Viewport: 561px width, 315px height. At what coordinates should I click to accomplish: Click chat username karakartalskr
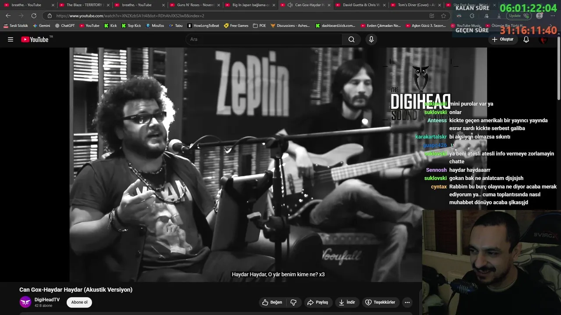(x=431, y=137)
